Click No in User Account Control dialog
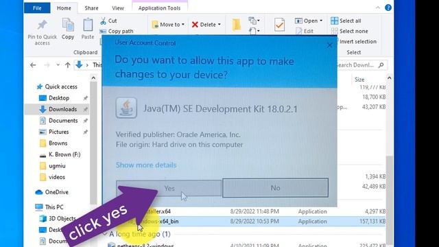 click(275, 187)
